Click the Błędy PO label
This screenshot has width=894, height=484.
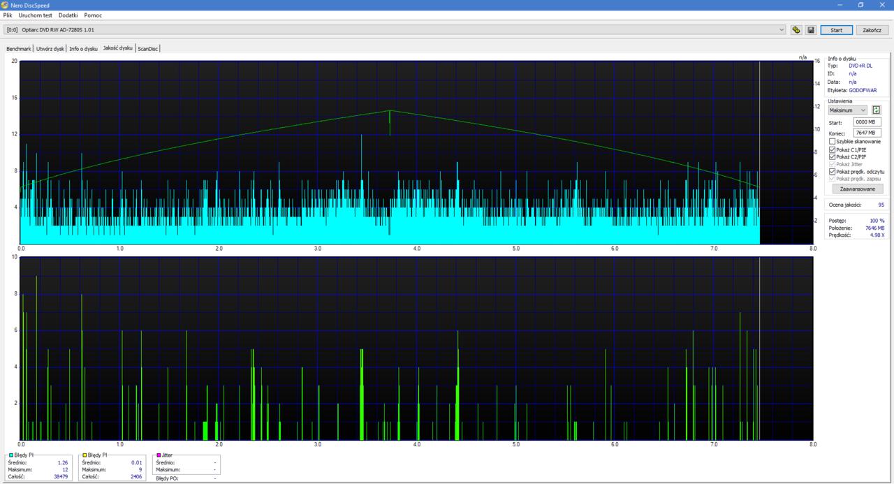tap(166, 478)
